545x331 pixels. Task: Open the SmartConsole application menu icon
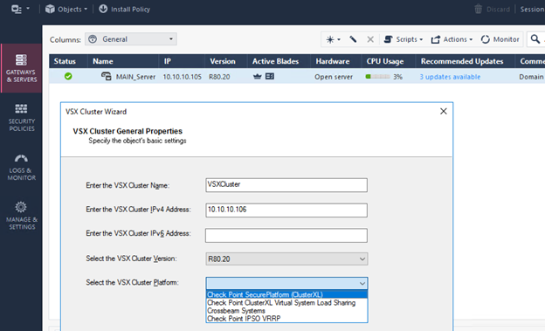20,9
